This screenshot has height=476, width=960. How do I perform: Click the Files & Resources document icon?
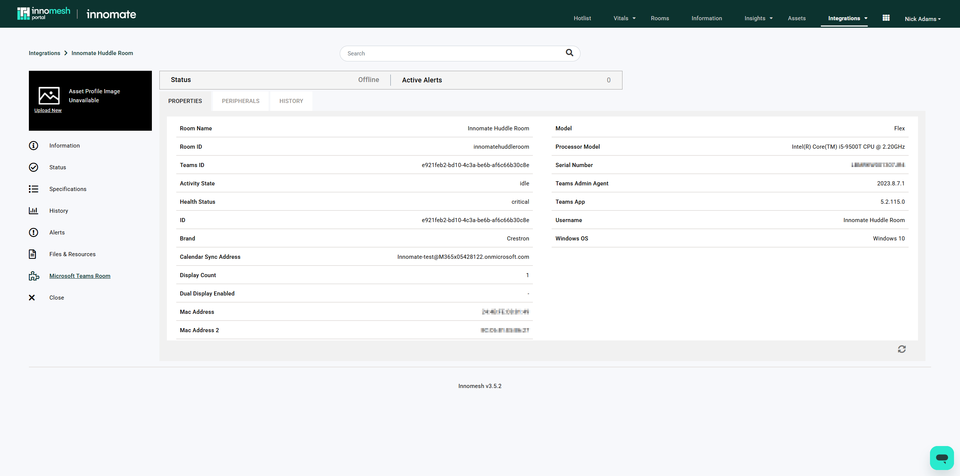(x=33, y=254)
